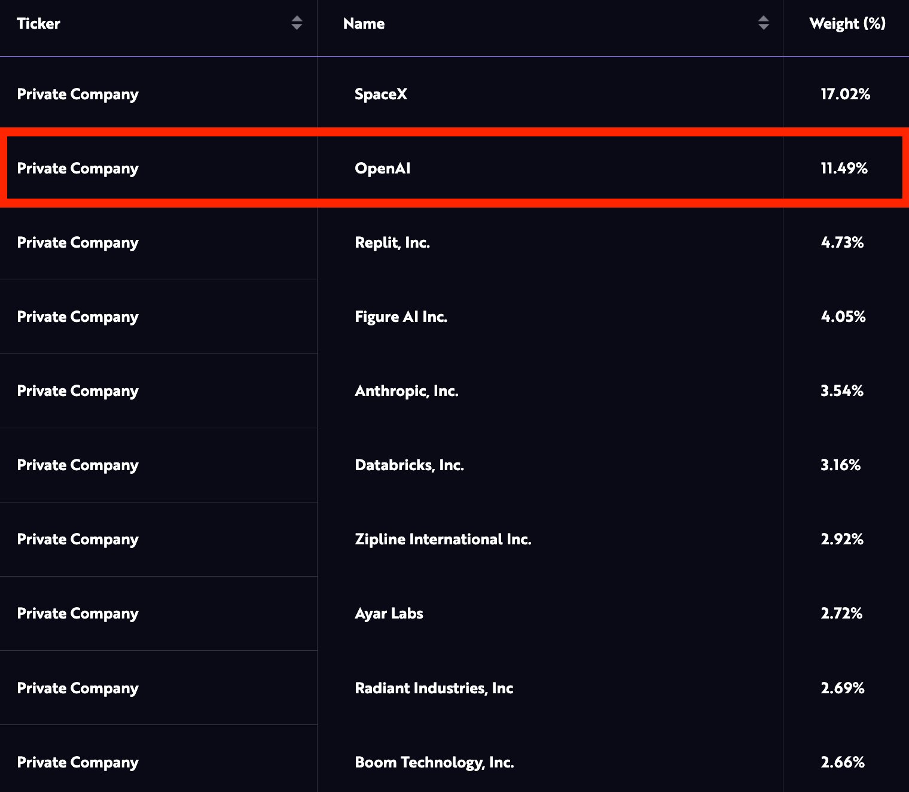Screen dimensions: 909x792
Task: Click the SpaceX holding name
Action: click(381, 94)
